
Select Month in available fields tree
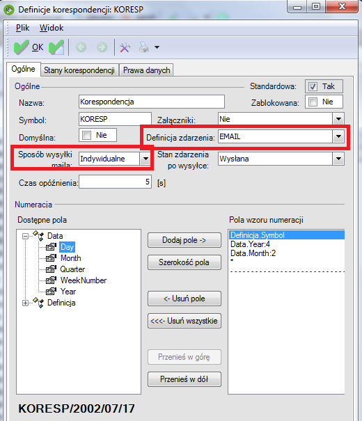(x=71, y=258)
